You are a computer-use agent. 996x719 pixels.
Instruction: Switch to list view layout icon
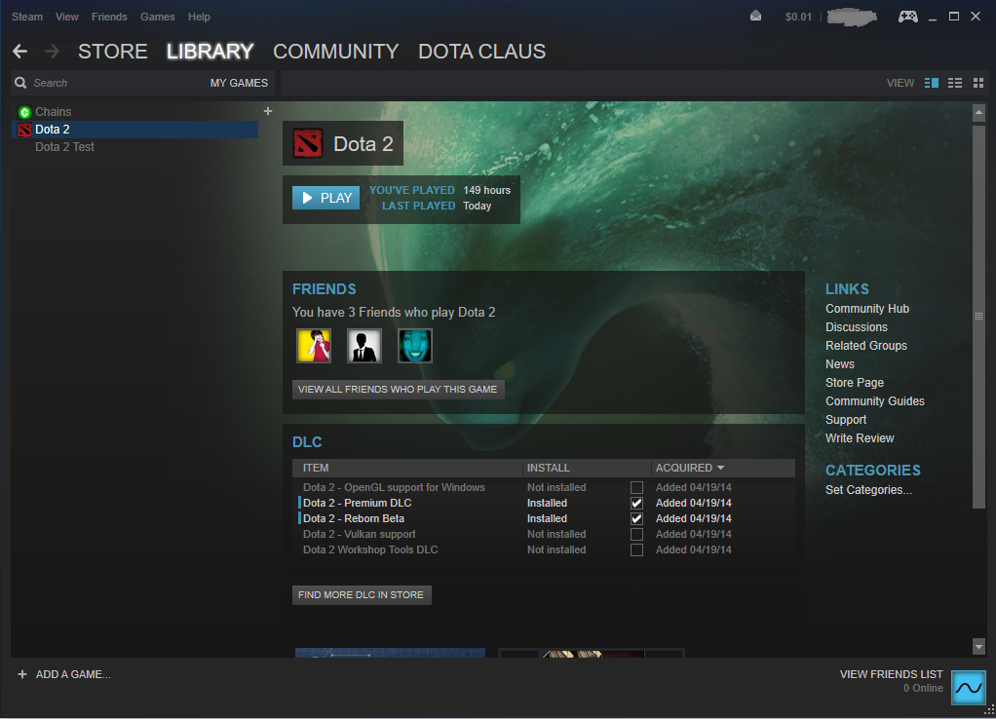(955, 83)
